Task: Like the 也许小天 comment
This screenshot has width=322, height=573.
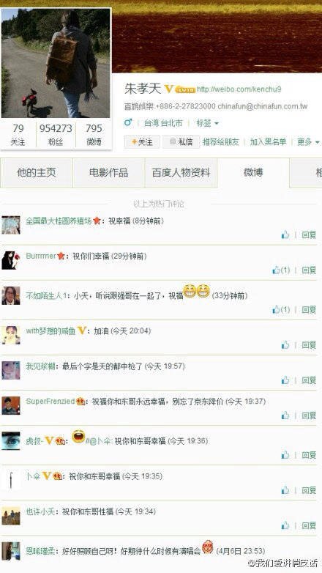Action: (x=285, y=525)
